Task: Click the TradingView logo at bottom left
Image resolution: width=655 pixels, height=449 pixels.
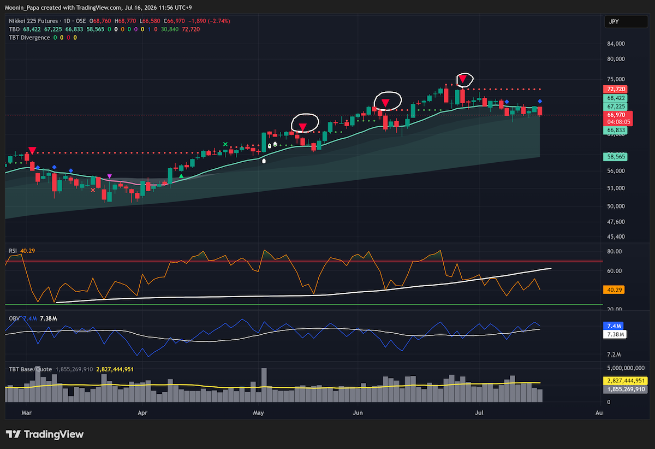Action: click(45, 434)
